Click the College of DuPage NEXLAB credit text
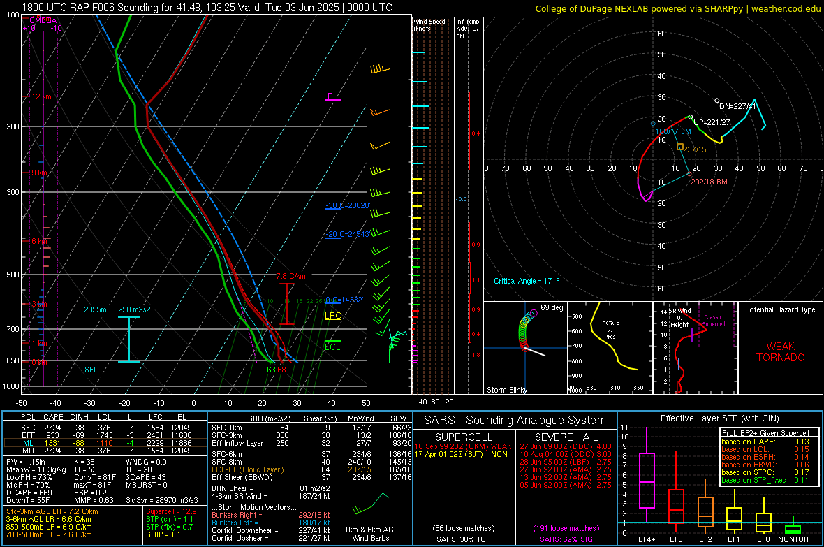 pos(678,8)
